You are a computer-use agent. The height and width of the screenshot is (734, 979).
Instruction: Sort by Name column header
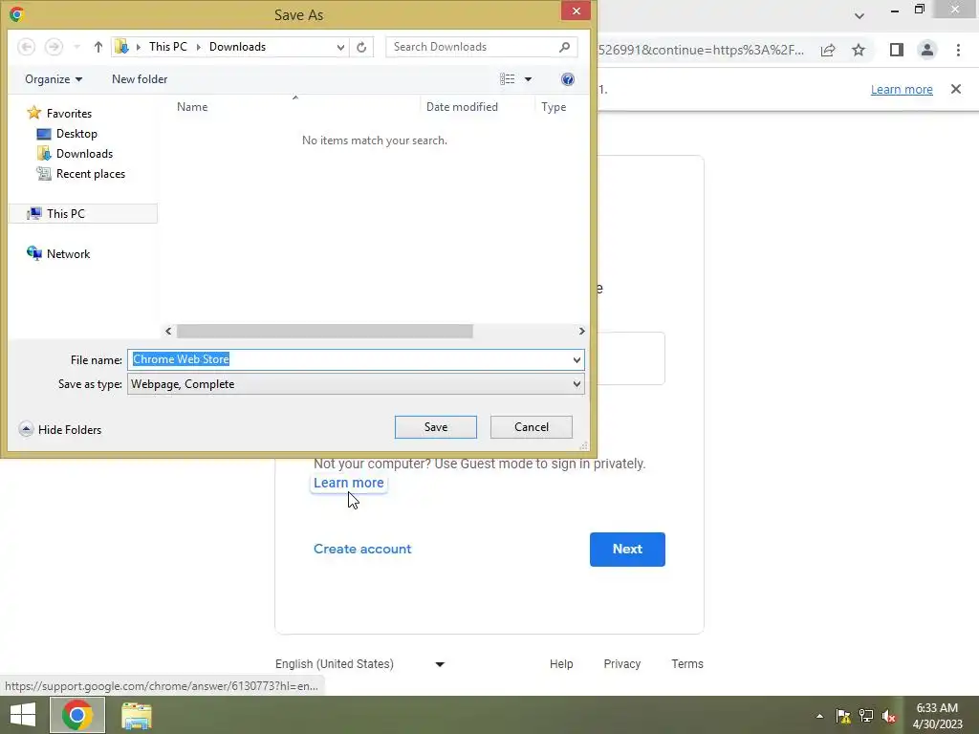click(192, 107)
